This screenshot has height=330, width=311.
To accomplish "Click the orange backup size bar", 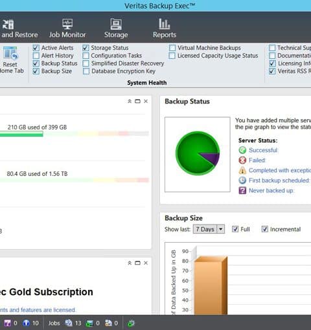I will [x=211, y=285].
